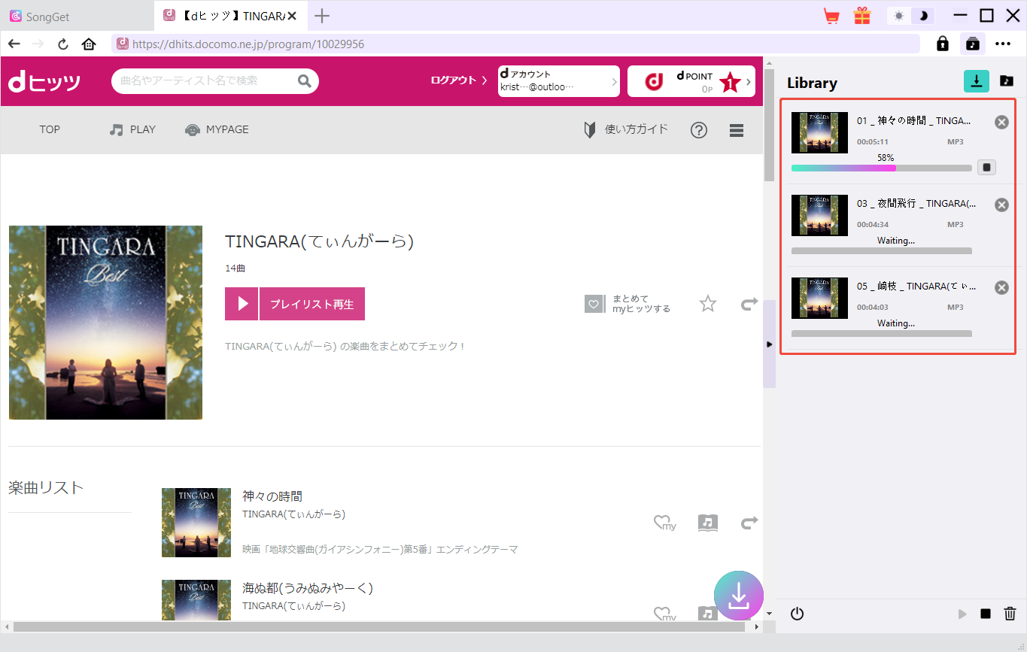Viewport: 1027px width, 652px height.
Task: Click the gift icon in the toolbar
Action: (862, 15)
